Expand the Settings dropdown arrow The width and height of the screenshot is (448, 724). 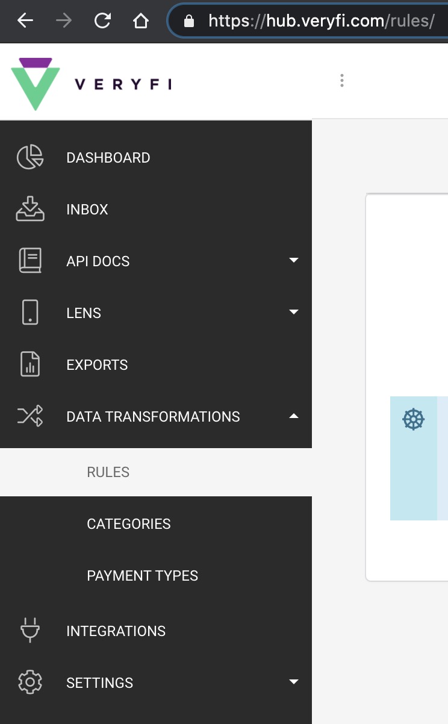click(294, 681)
